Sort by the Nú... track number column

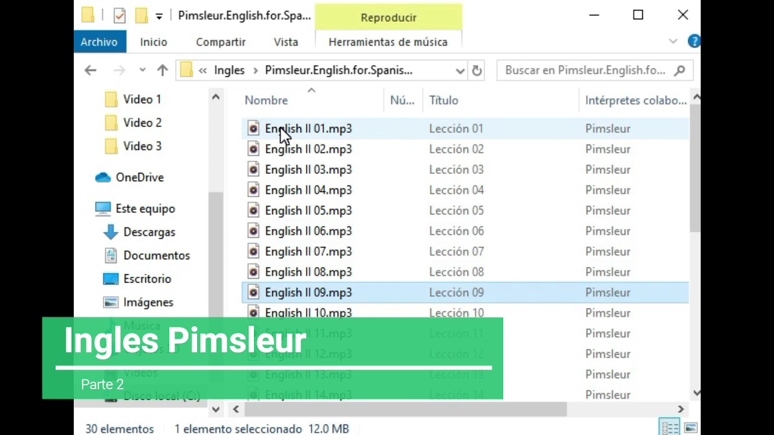click(402, 100)
